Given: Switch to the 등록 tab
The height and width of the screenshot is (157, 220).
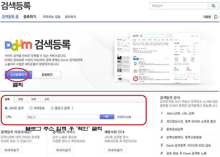Looking at the screenshot, I should pyautogui.click(x=7, y=99).
